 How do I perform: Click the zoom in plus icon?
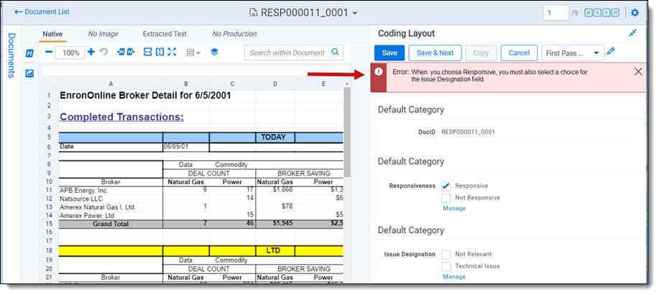(91, 53)
